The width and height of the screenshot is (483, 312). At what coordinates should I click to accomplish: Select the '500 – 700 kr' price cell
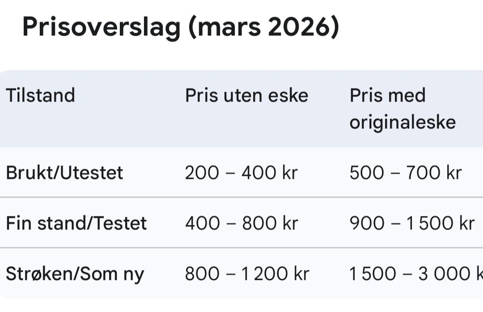tap(406, 173)
